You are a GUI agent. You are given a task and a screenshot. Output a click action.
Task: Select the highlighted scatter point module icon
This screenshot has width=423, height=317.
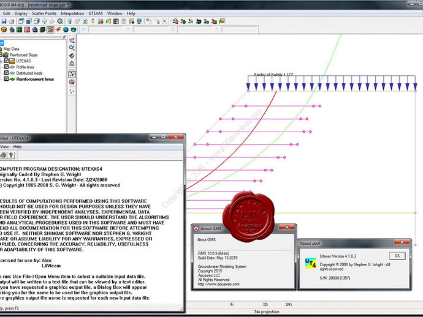50,29
